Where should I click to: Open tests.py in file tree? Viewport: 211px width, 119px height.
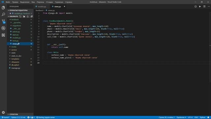pyautogui.click(x=15, y=41)
